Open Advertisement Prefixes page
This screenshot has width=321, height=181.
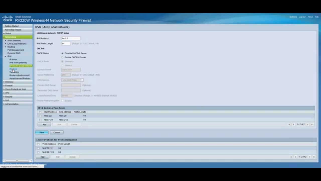coord(20,79)
